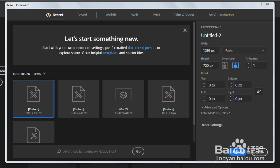Click the search magnifier icon
The height and width of the screenshot is (168, 280).
(59, 152)
